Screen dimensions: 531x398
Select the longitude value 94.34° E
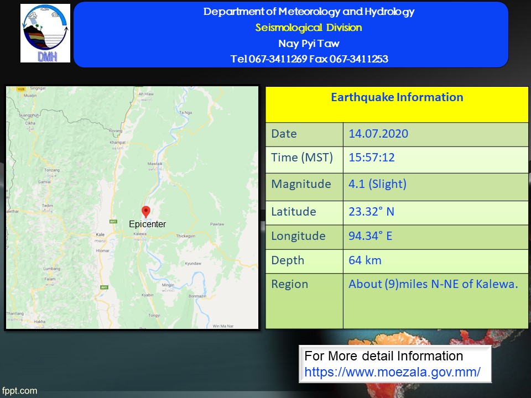(370, 236)
